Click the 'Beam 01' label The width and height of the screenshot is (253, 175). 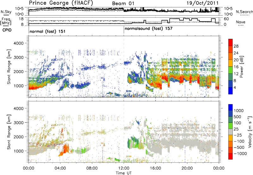pos(123,3)
